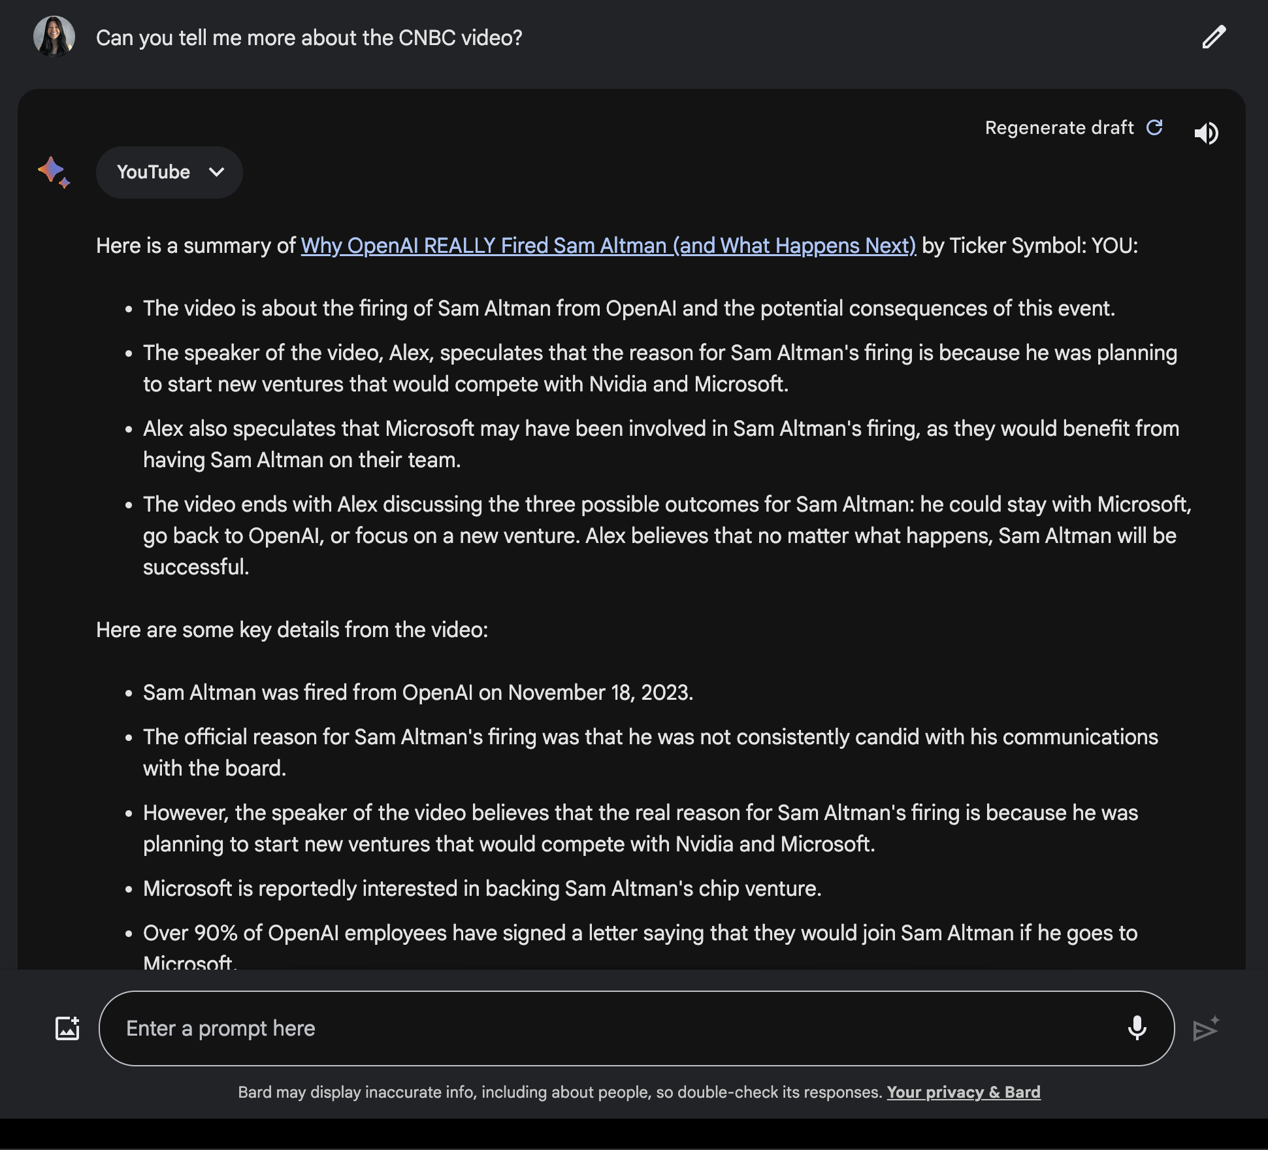Click the Microsoft chip venture bullet
This screenshot has width=1268, height=1150.
click(x=482, y=889)
